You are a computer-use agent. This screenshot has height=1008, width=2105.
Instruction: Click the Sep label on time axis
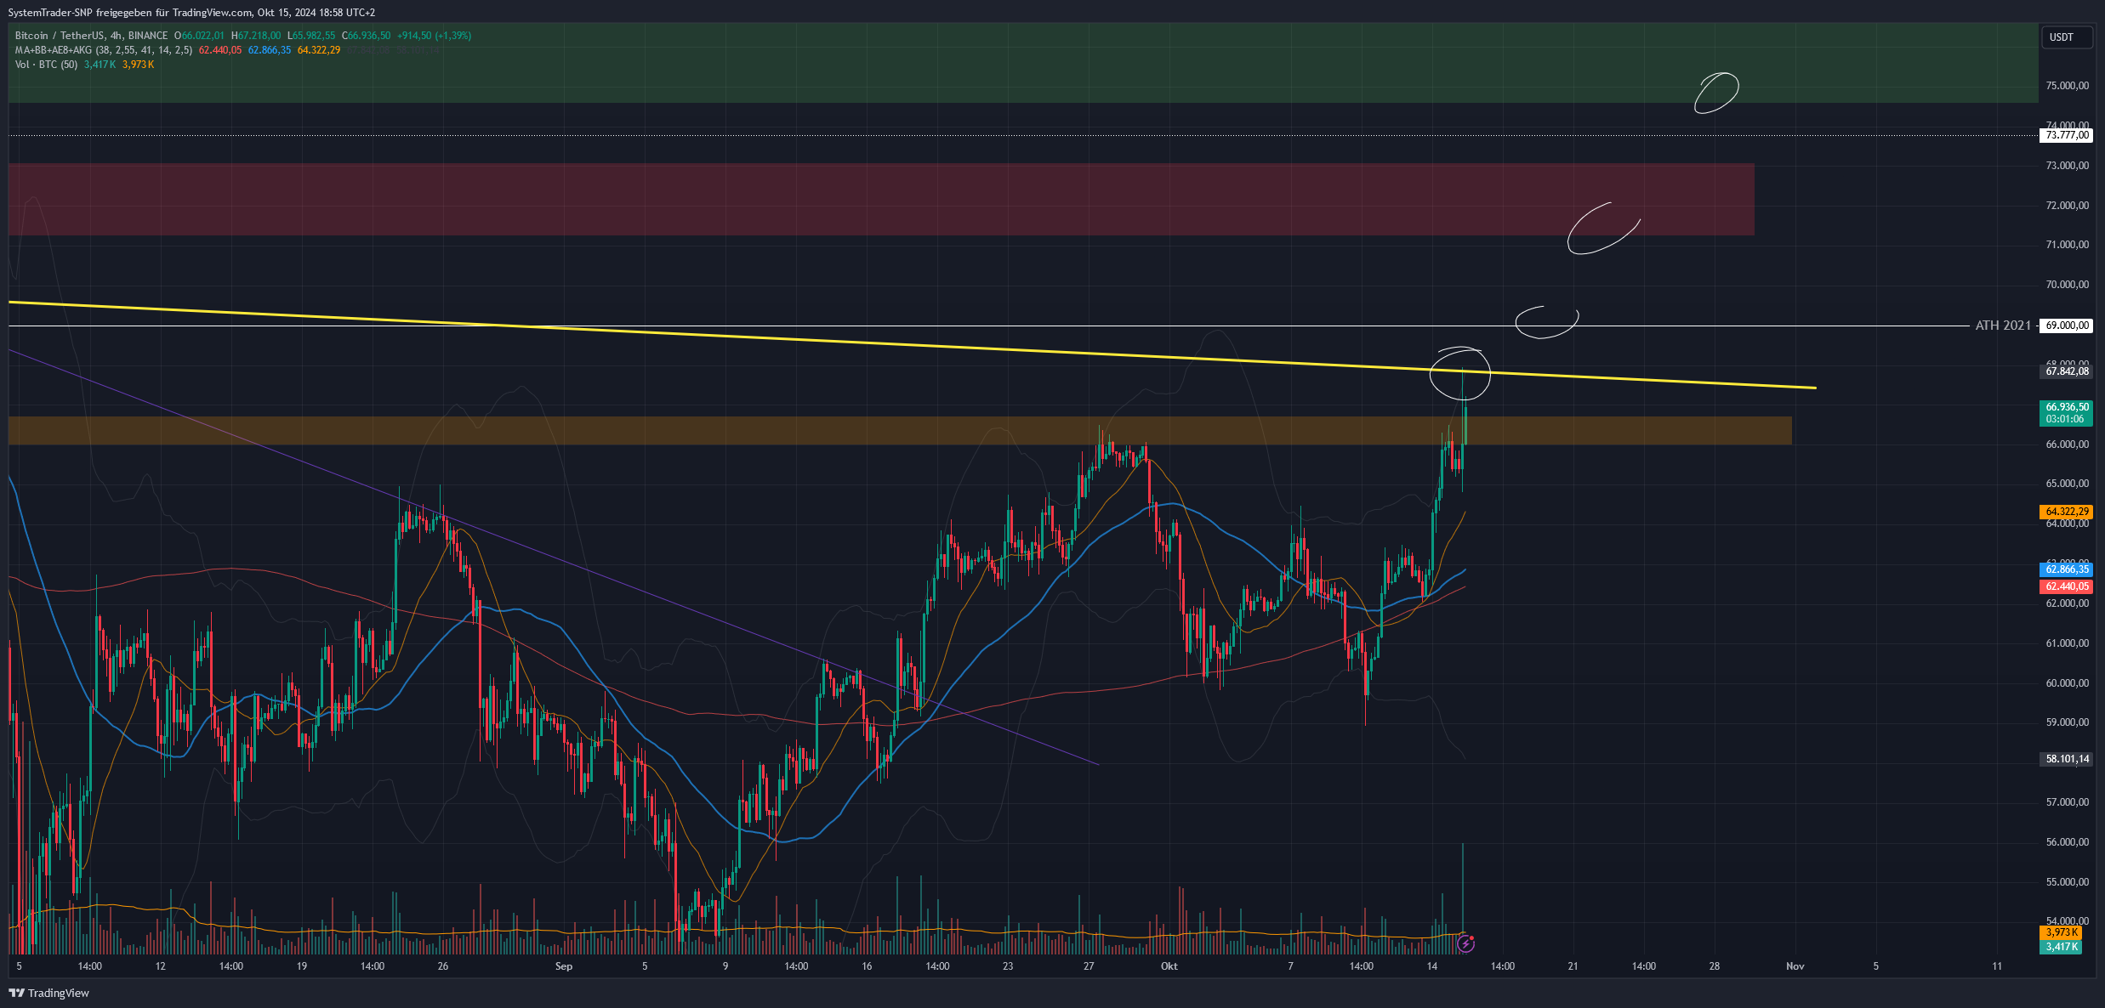pos(564,966)
